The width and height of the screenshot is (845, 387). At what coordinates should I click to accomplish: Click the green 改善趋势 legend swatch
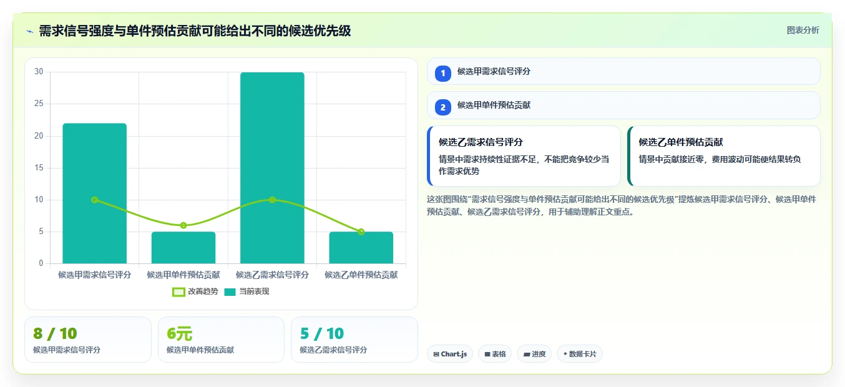point(178,291)
